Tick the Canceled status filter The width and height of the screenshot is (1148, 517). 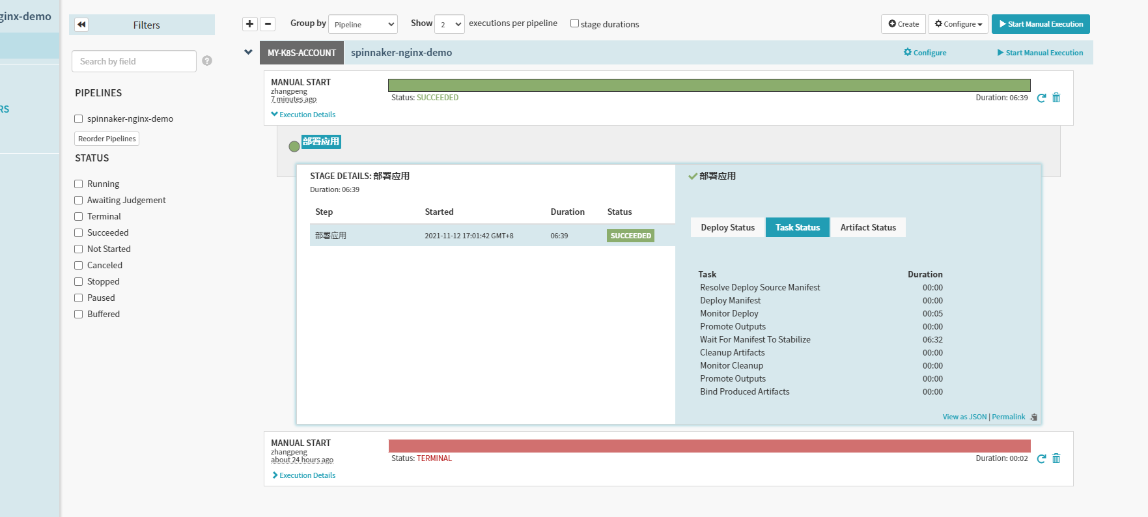79,266
